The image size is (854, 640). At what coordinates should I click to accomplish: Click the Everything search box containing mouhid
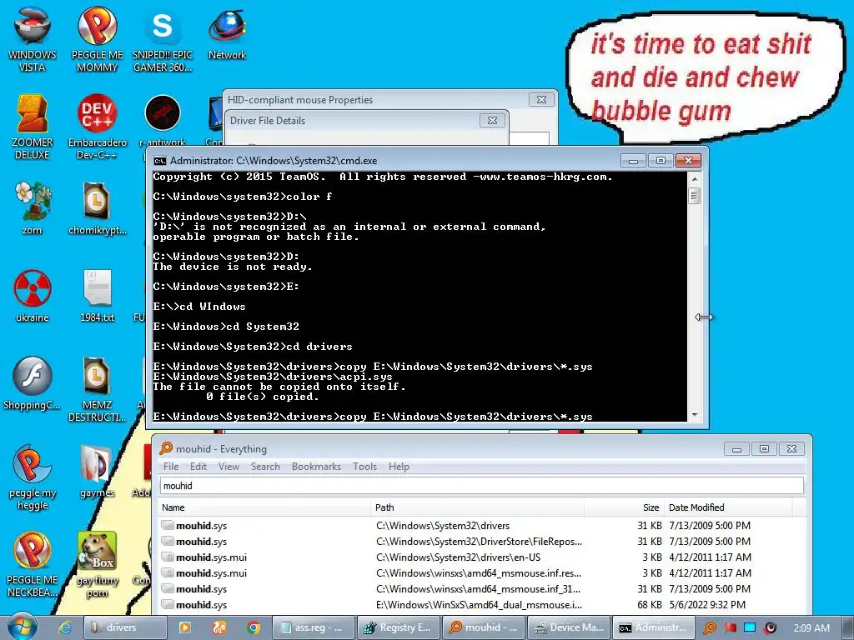[x=481, y=486]
